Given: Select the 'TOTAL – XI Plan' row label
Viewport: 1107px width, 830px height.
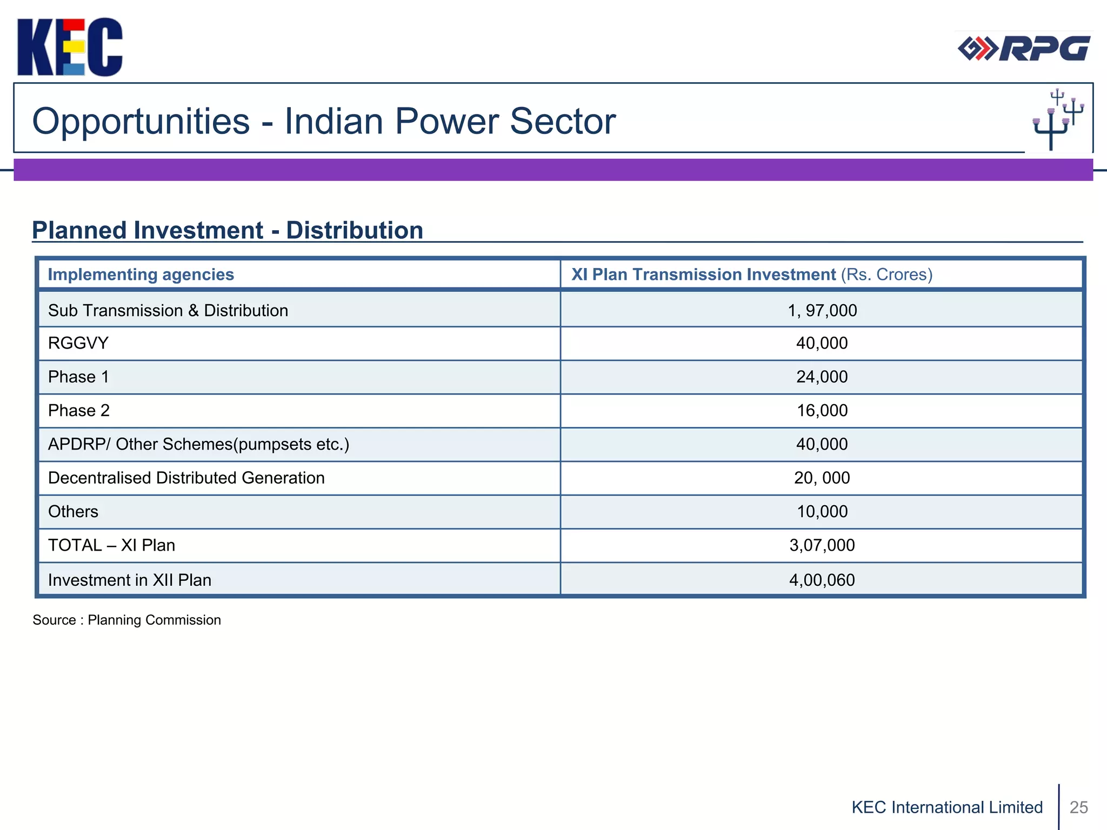Looking at the screenshot, I should 112,545.
